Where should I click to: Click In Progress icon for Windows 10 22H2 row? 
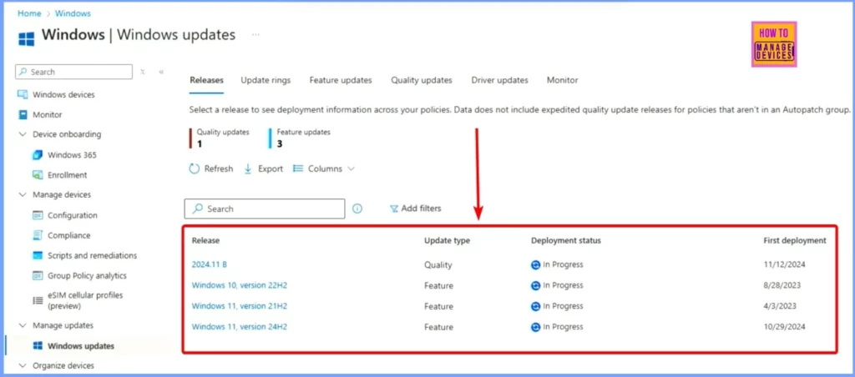[535, 285]
